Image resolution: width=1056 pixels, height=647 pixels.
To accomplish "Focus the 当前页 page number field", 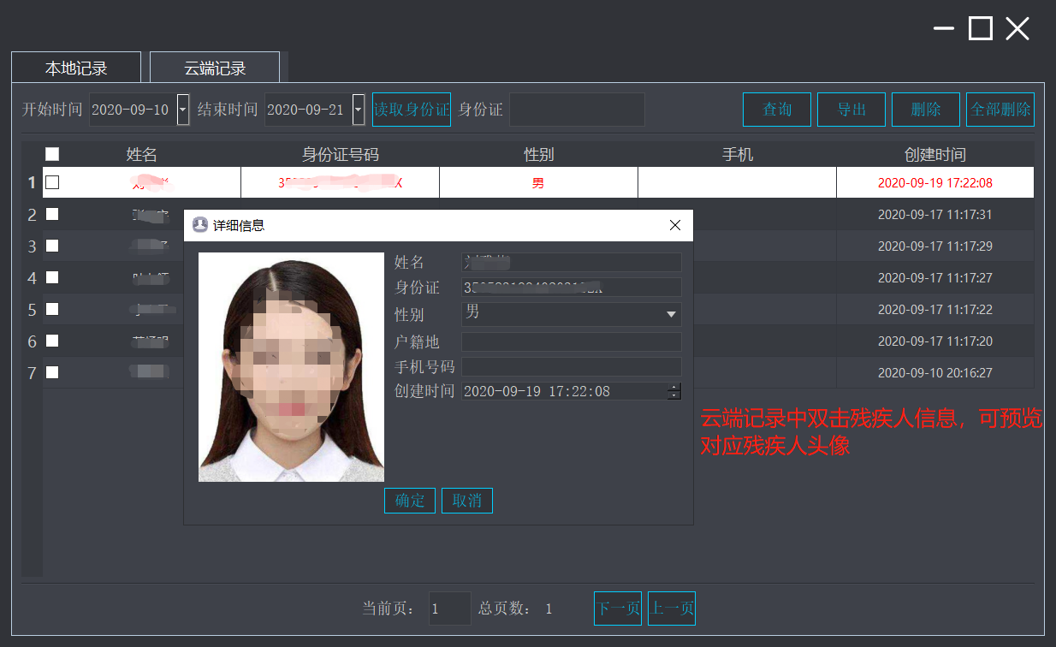I will [x=449, y=608].
